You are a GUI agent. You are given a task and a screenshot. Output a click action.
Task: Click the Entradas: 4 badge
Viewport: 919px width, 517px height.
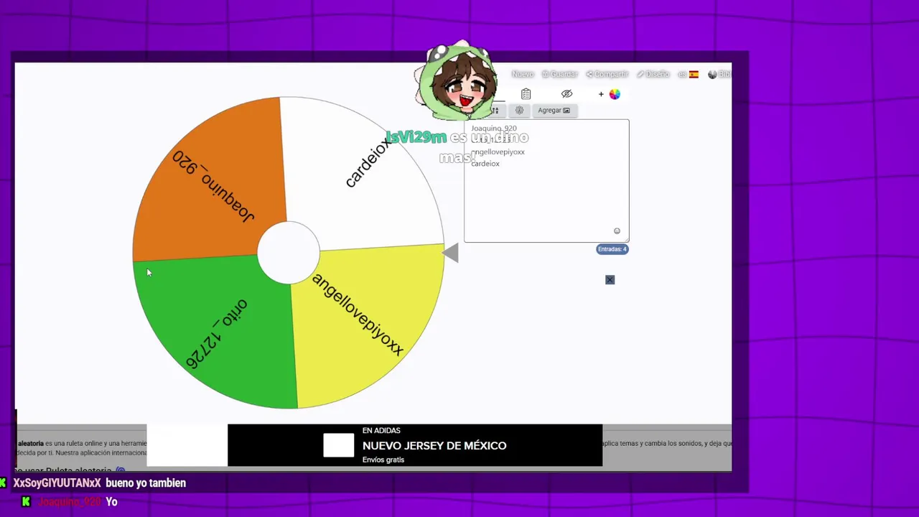(x=612, y=249)
